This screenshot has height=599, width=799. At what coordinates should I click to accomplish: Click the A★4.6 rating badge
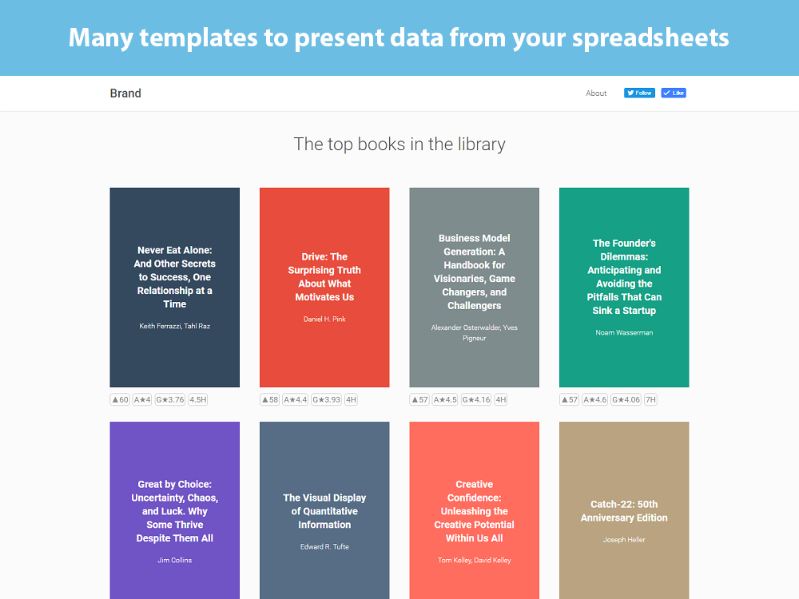point(594,400)
